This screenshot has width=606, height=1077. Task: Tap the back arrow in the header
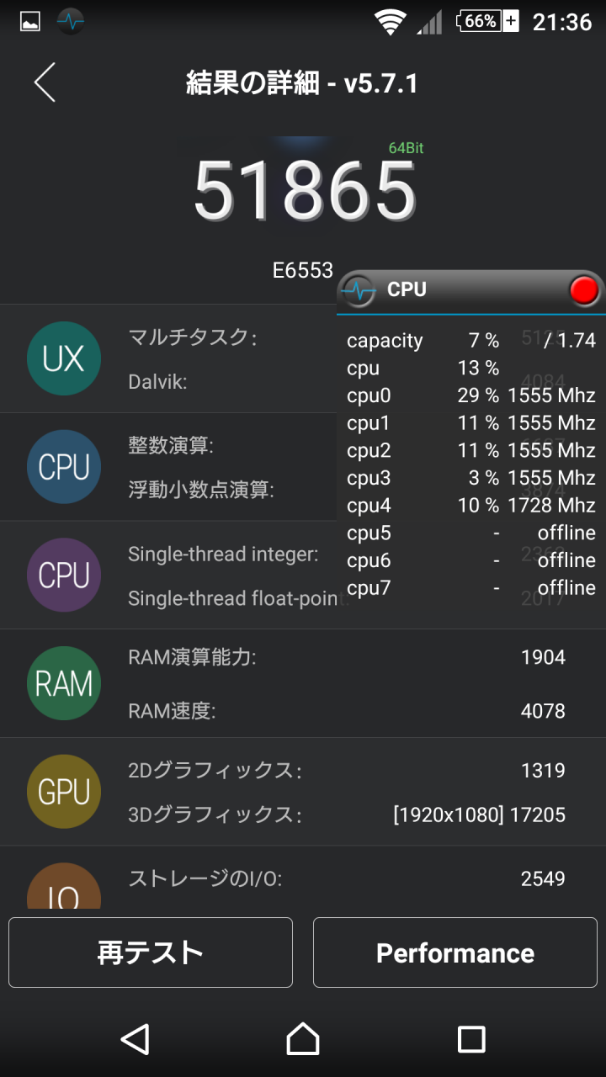pyautogui.click(x=45, y=82)
